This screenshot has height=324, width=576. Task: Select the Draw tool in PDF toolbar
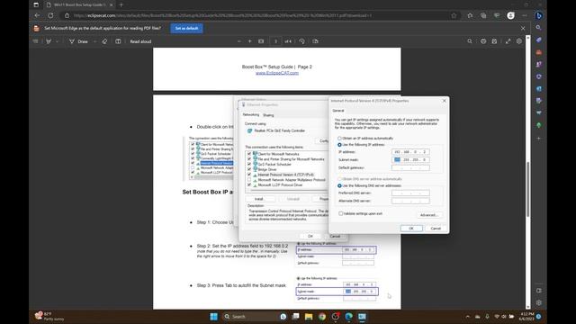[x=78, y=41]
